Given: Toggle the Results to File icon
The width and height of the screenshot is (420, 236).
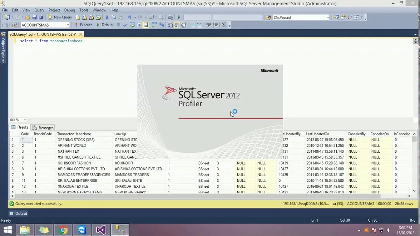Looking at the screenshot, I should [183, 25].
